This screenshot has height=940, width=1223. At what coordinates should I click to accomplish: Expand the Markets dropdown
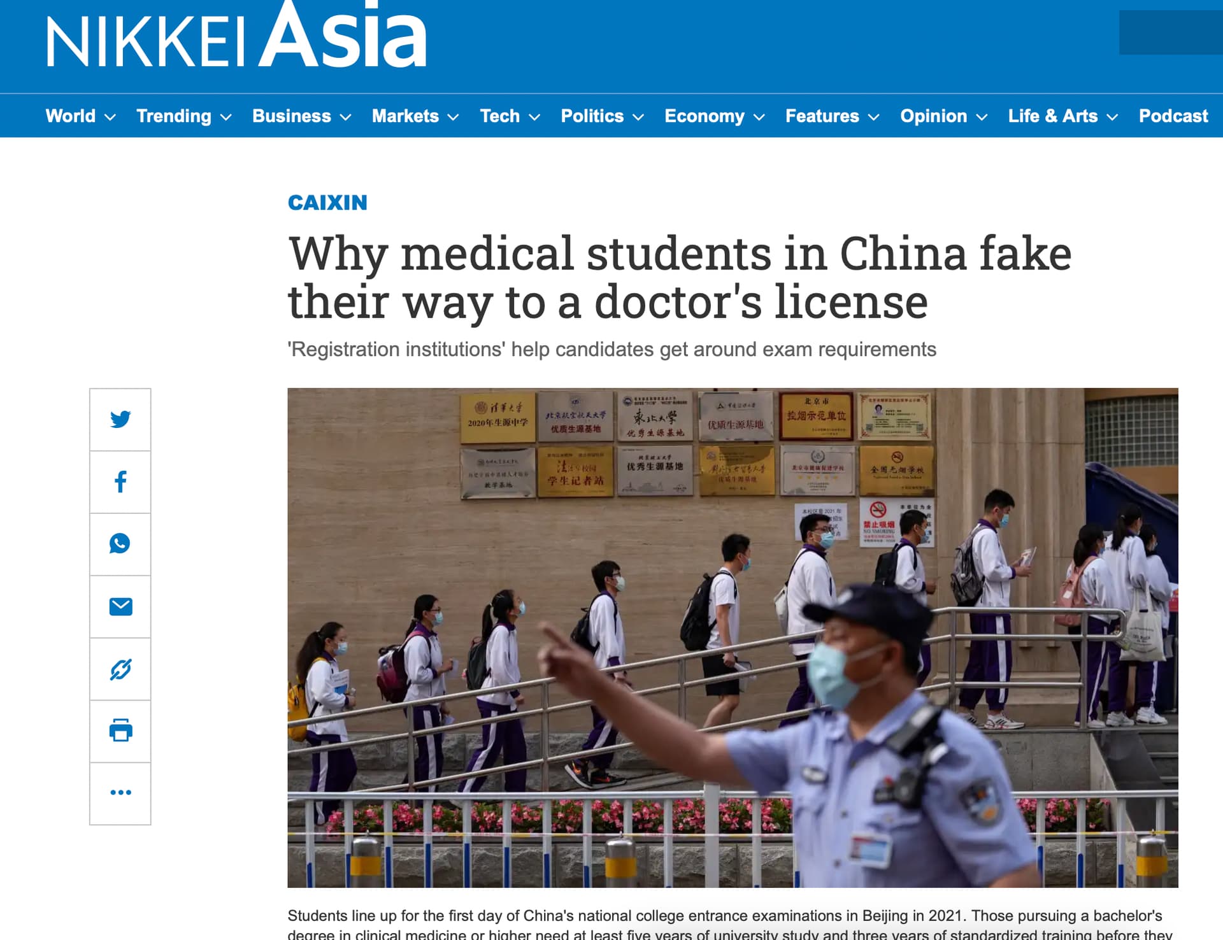click(x=415, y=117)
